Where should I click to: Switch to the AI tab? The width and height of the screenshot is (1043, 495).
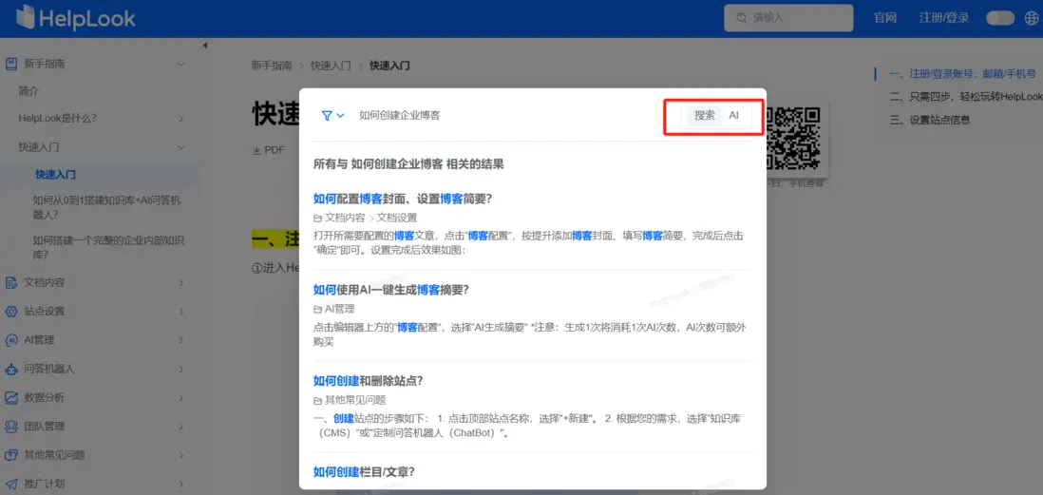pyautogui.click(x=733, y=115)
